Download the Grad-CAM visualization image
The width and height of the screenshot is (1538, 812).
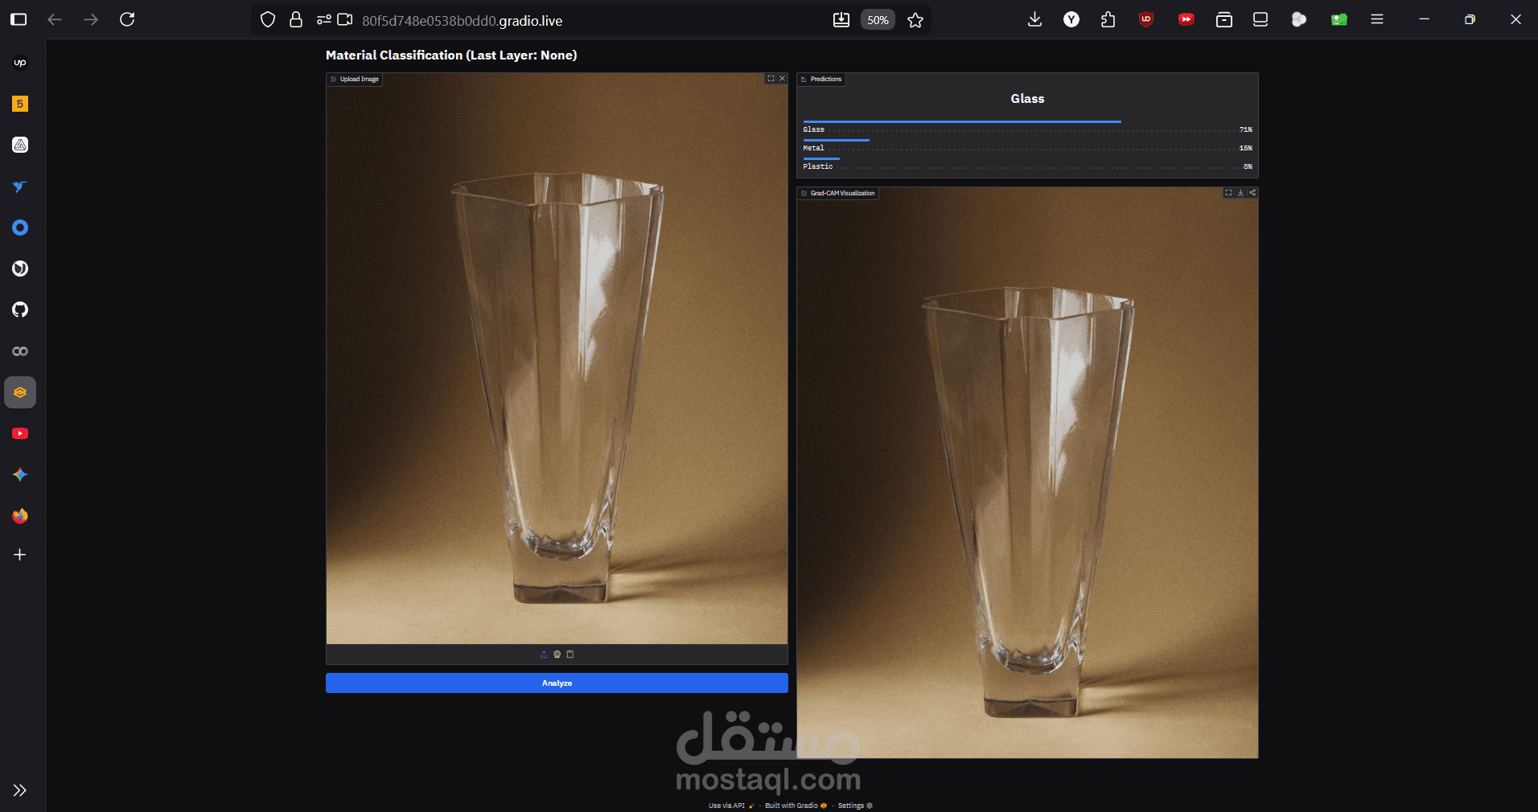point(1240,193)
